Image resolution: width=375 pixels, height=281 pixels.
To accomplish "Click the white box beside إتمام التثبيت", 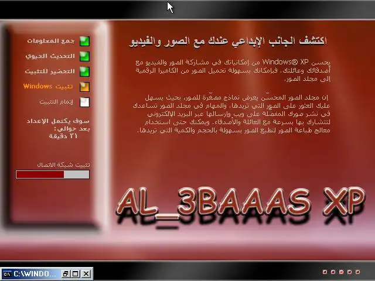I will tap(84, 102).
